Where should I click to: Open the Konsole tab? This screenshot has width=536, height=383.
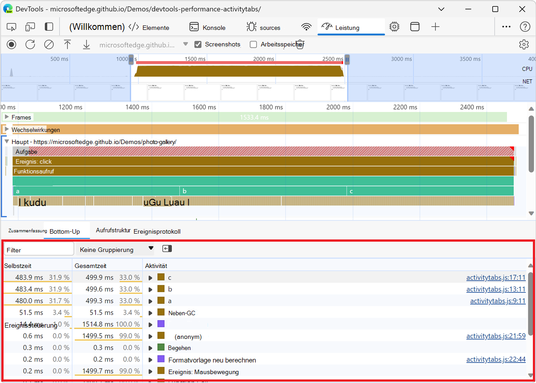[x=208, y=27]
